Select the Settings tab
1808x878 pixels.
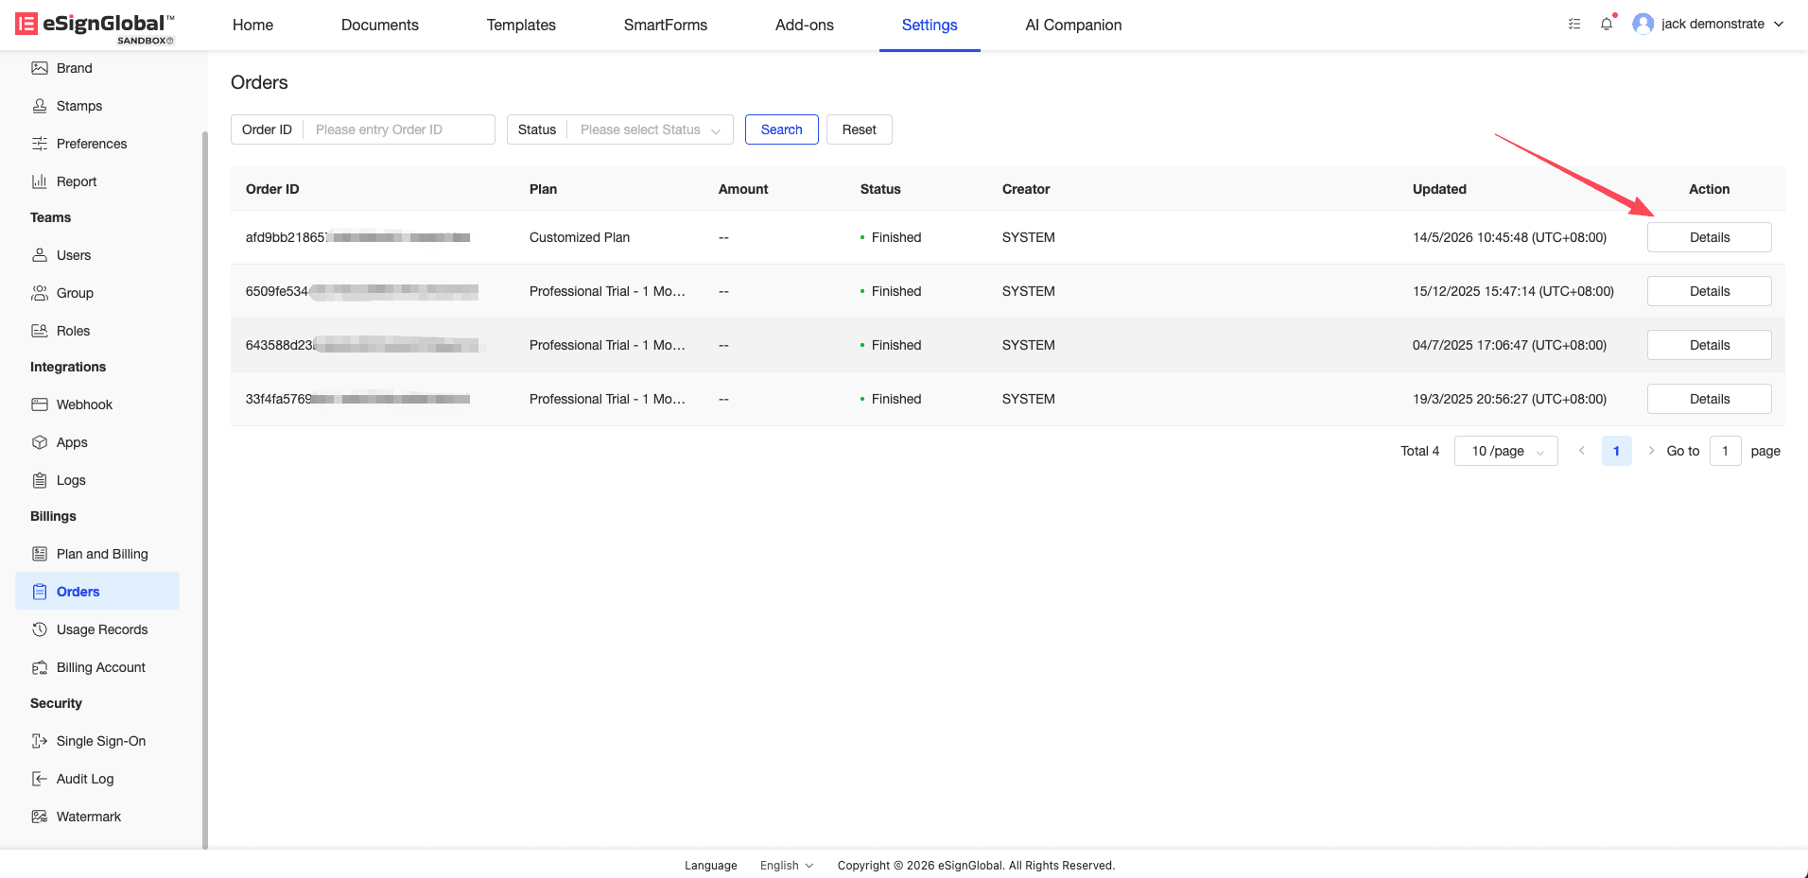(930, 26)
